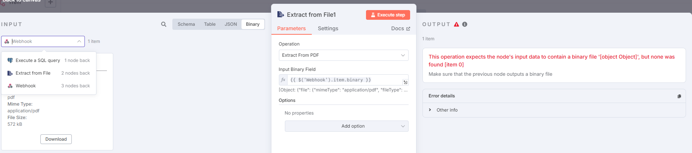The height and width of the screenshot is (153, 692).
Task: Switch input view to Schema
Action: [x=186, y=24]
